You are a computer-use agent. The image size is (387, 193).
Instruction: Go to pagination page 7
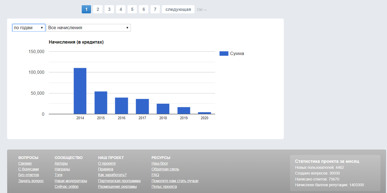click(155, 9)
